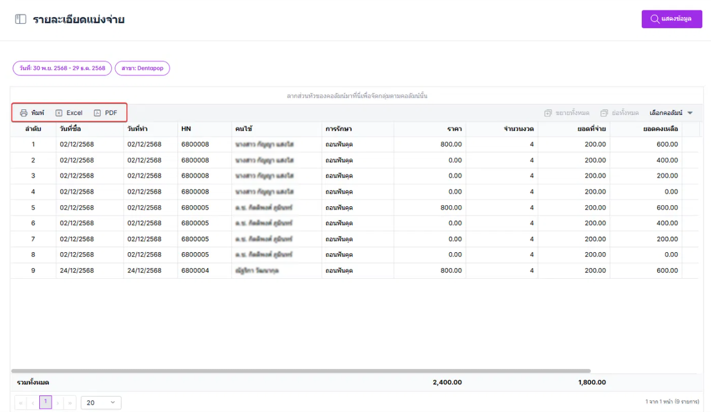
Task: Click ถอนฟันคุด treatment cell in row 3
Action: (x=339, y=176)
